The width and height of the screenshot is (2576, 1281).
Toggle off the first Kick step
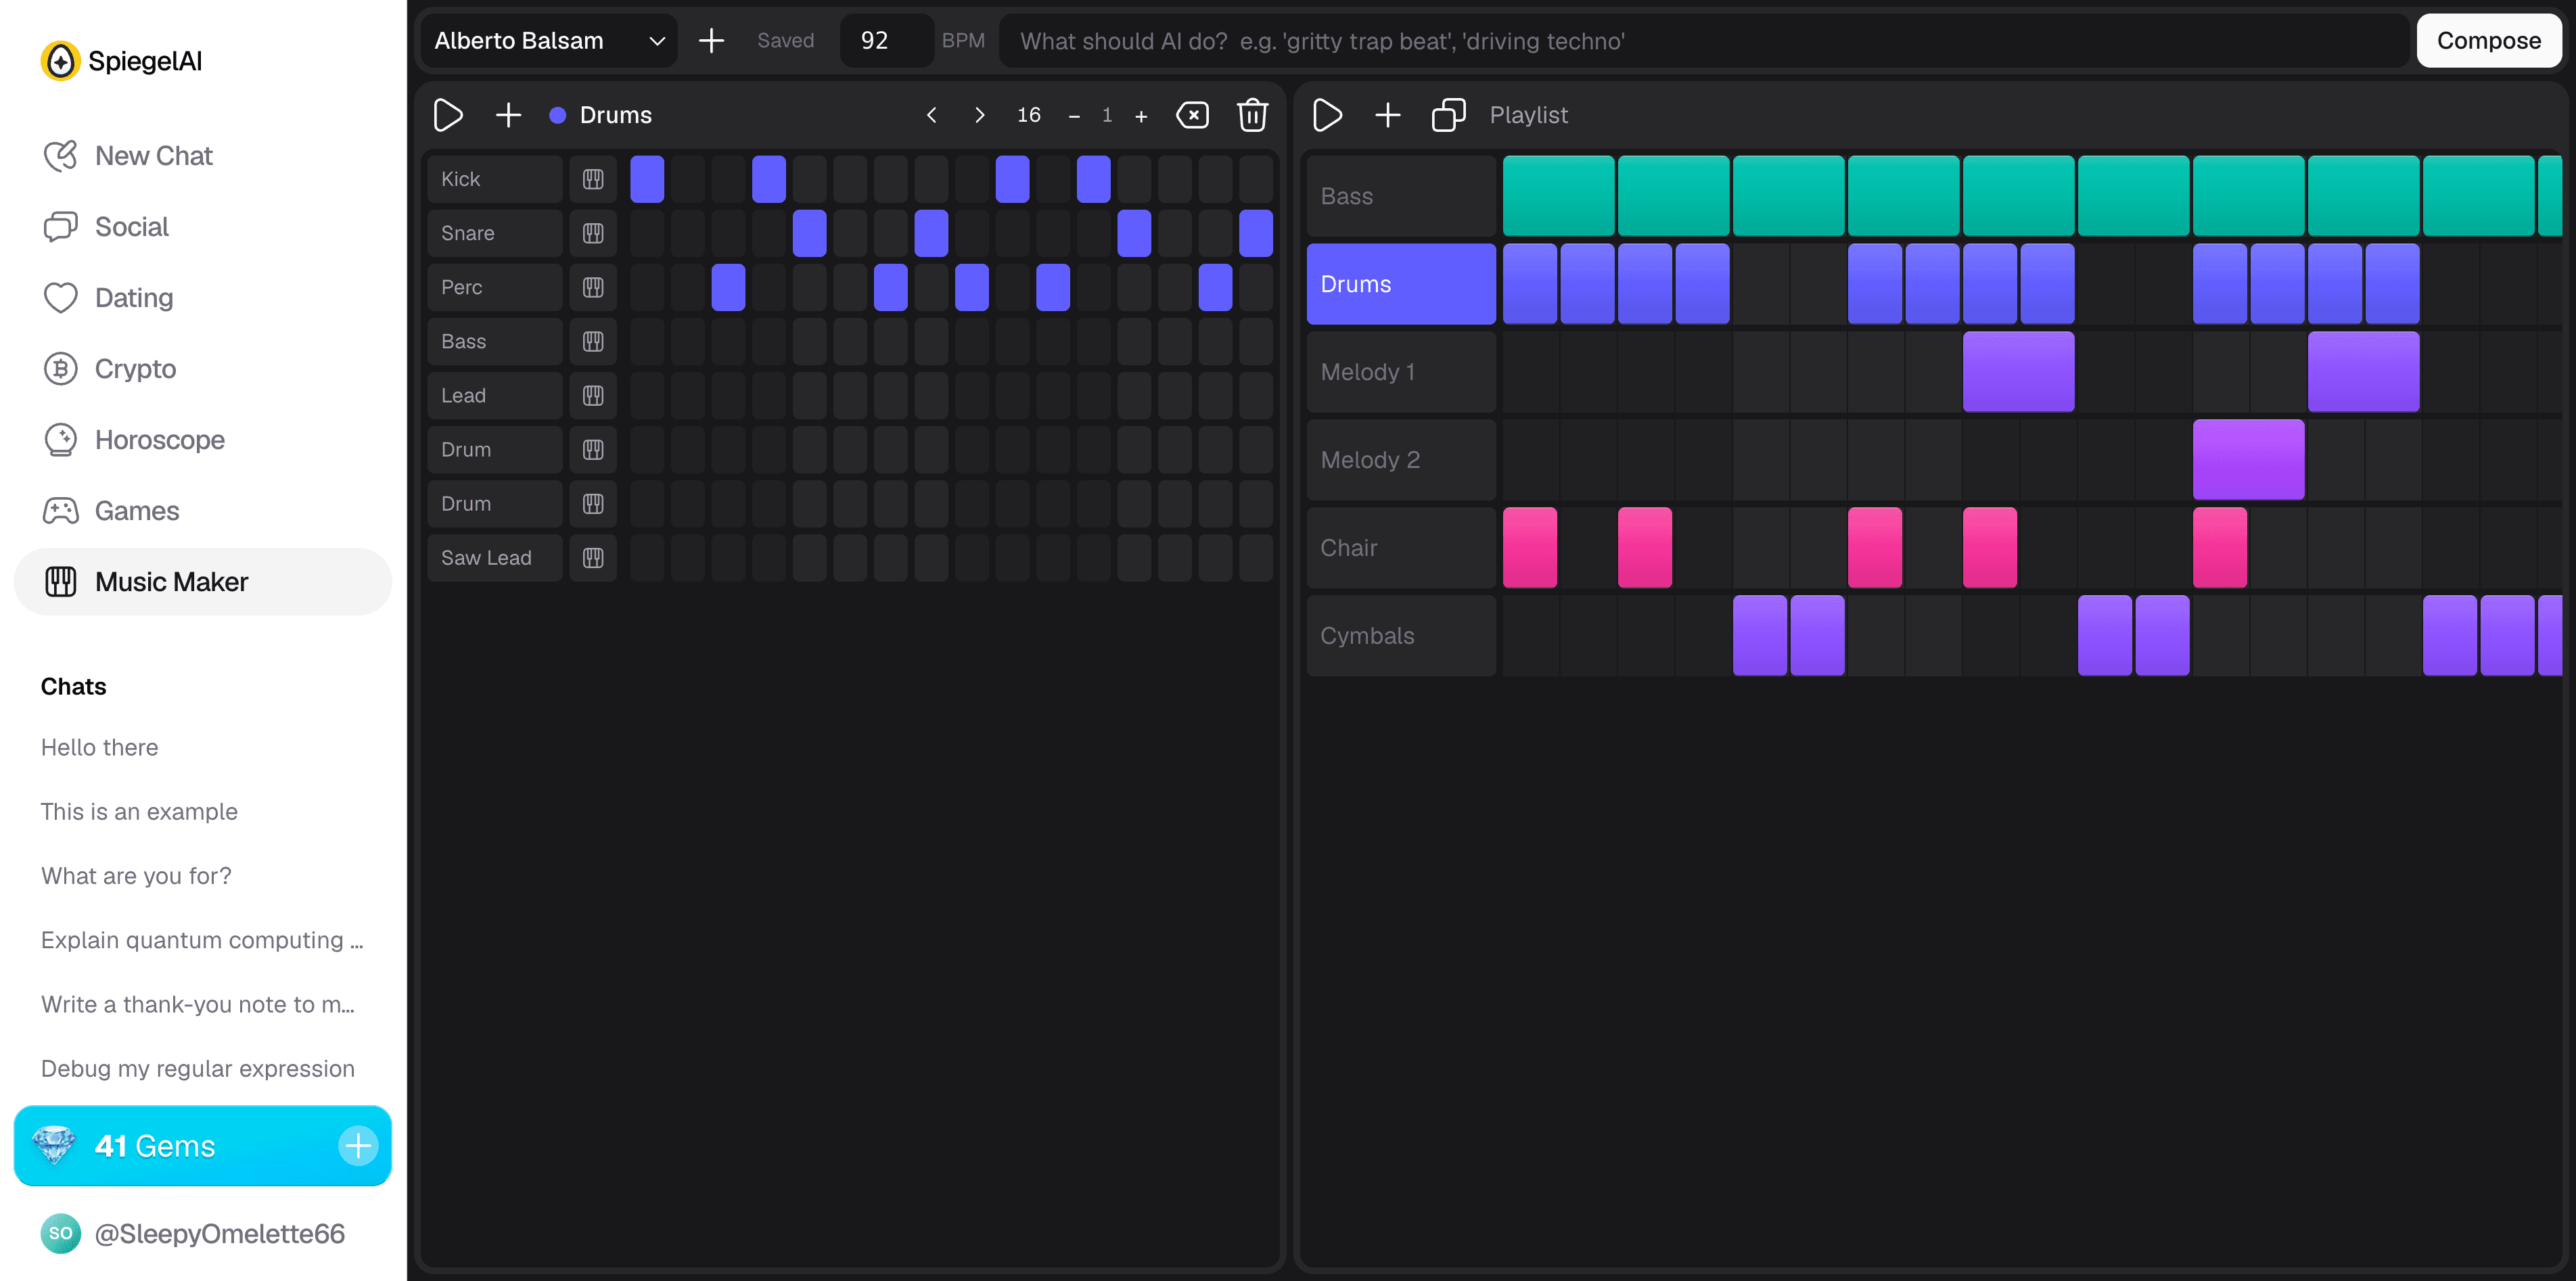647,179
